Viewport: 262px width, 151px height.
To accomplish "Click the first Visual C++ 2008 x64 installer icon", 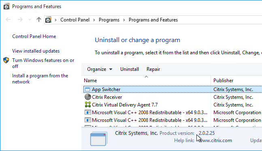I will click(x=88, y=112).
